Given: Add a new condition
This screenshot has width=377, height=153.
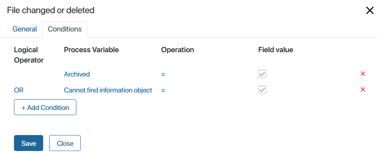Looking at the screenshot, I should [x=45, y=107].
